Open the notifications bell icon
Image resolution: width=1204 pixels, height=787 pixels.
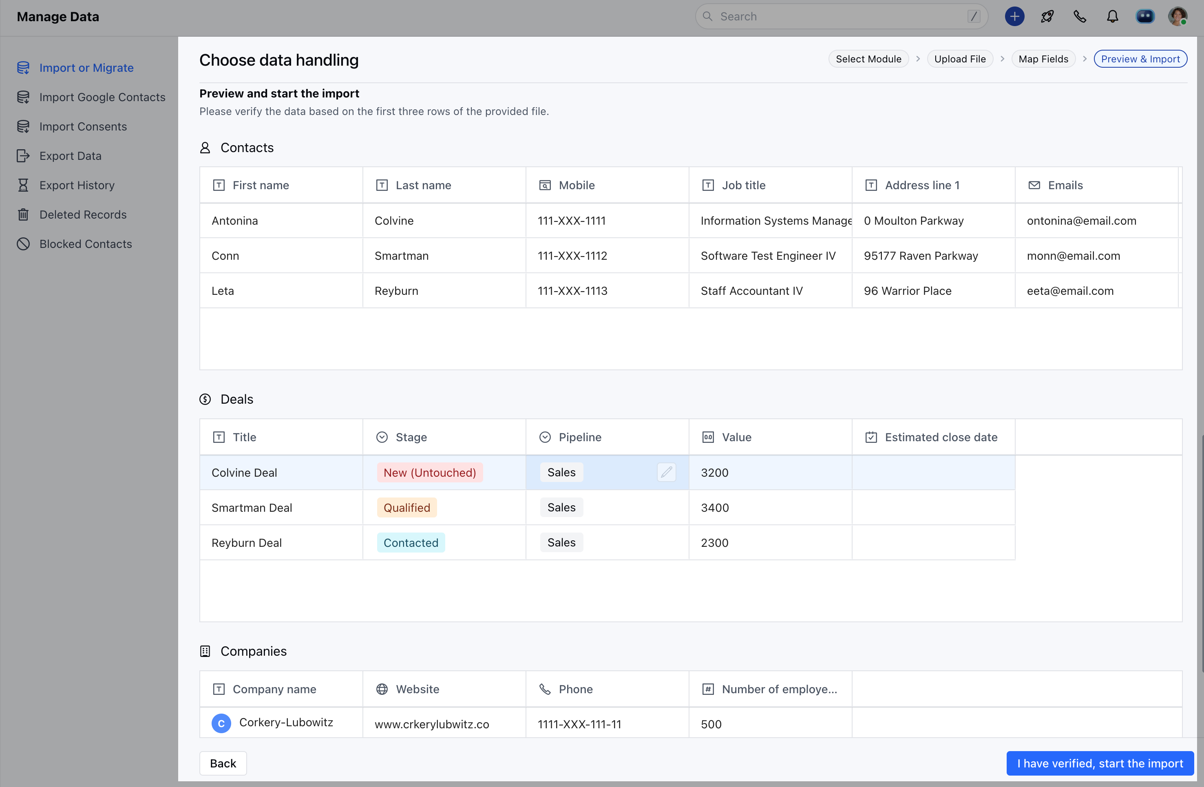pos(1112,17)
